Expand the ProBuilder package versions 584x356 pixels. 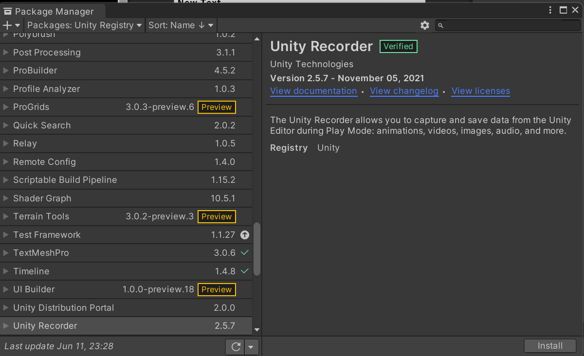(6, 71)
